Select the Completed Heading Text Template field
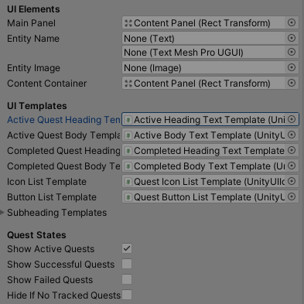304x304 pixels. coord(210,150)
